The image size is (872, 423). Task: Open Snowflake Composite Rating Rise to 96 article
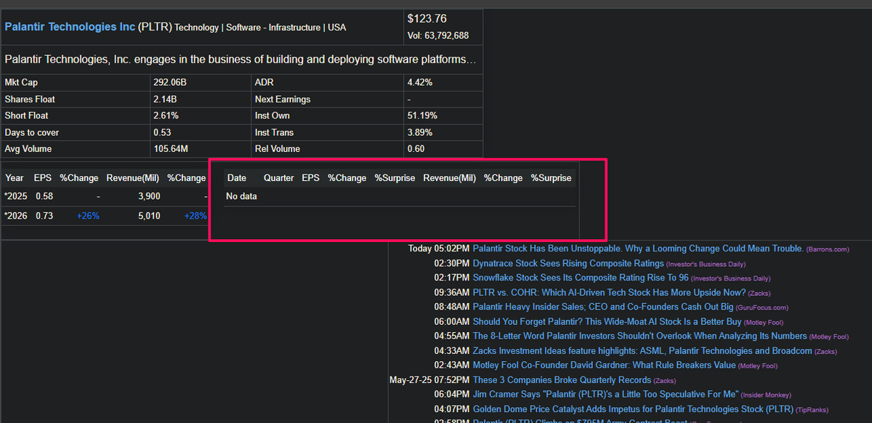click(581, 278)
